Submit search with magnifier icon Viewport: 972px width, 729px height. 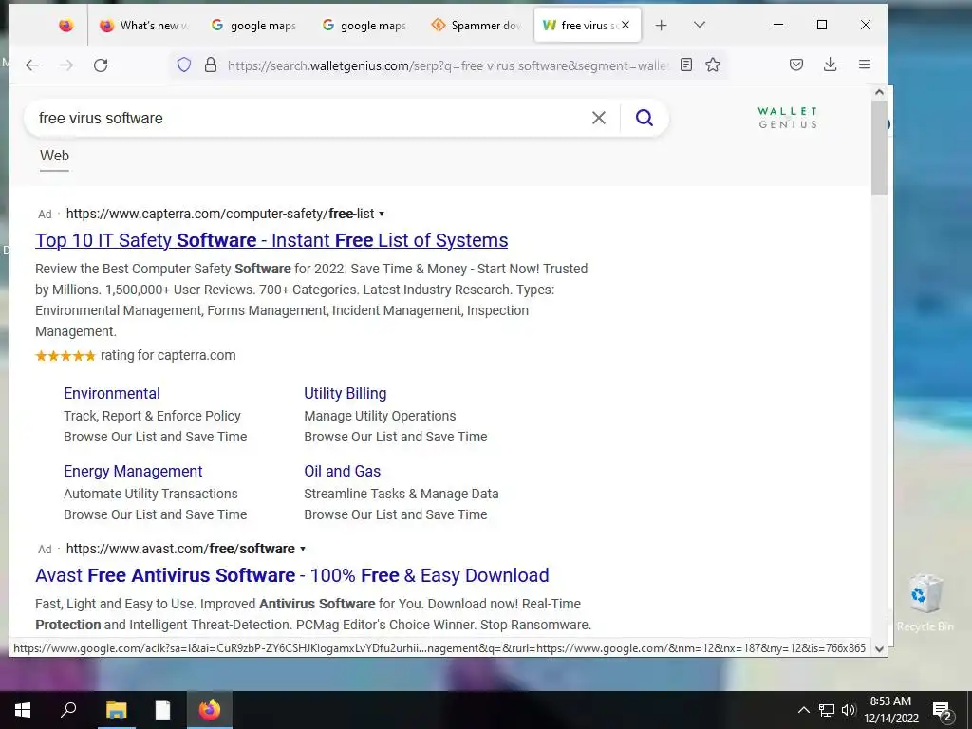tap(645, 118)
